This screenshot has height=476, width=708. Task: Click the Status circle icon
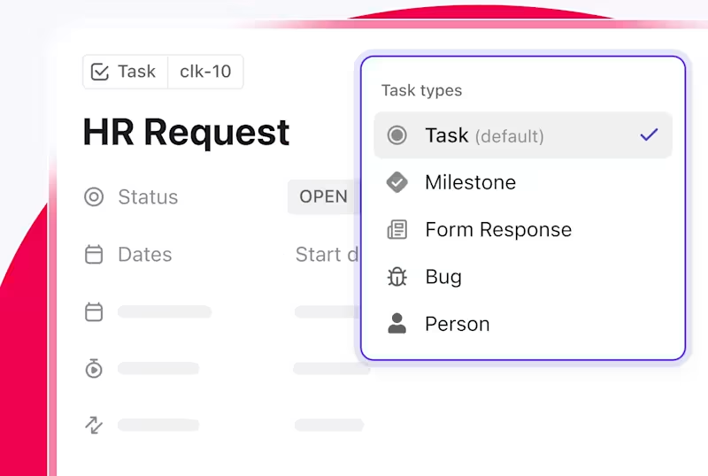pyautogui.click(x=94, y=197)
